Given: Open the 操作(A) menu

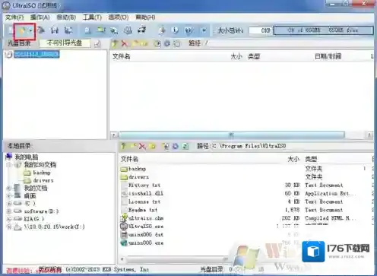Looking at the screenshot, I should click(x=40, y=17).
